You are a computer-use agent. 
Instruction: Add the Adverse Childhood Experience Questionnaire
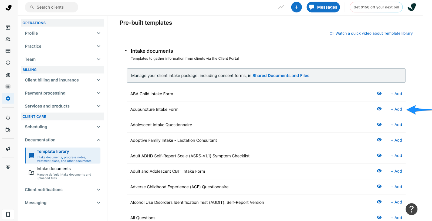[396, 186]
